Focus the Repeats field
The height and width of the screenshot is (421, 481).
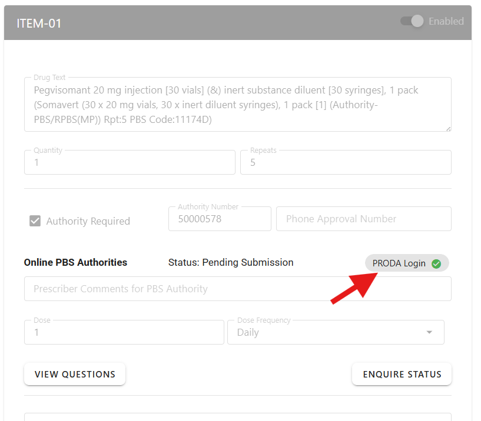pos(346,162)
